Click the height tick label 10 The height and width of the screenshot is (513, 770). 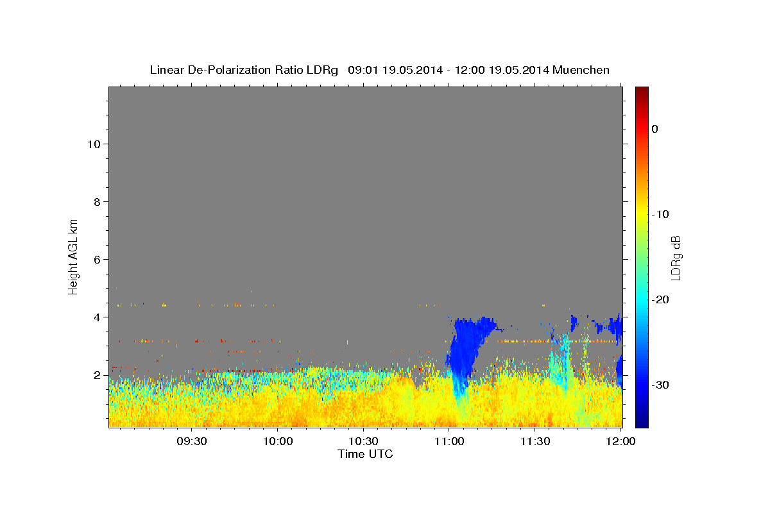[x=94, y=144]
